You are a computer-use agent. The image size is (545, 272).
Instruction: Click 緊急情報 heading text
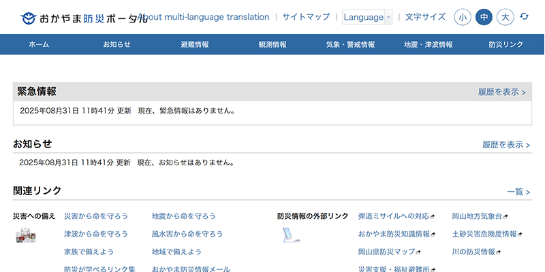37,92
